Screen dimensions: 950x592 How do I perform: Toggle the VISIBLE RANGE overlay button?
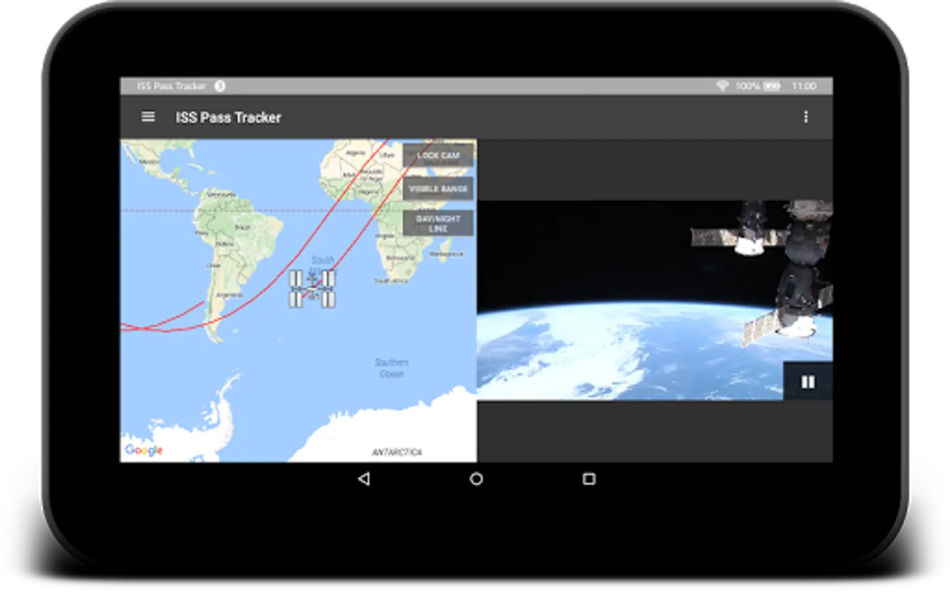438,189
